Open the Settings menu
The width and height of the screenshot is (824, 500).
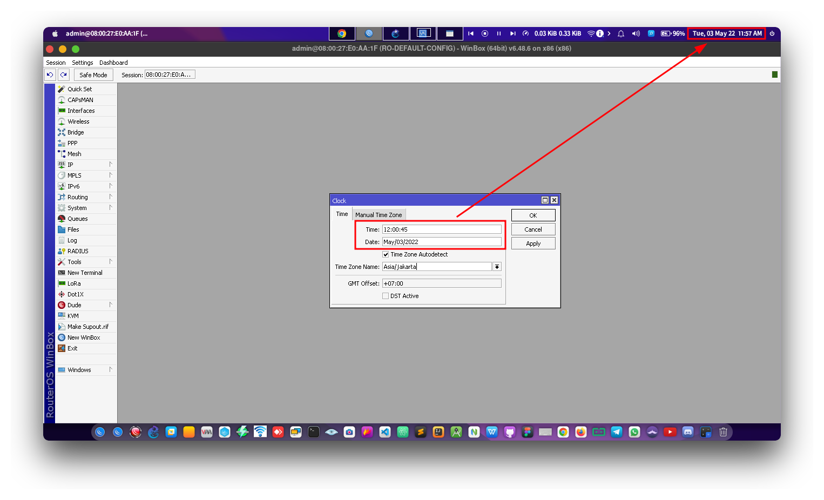click(82, 63)
